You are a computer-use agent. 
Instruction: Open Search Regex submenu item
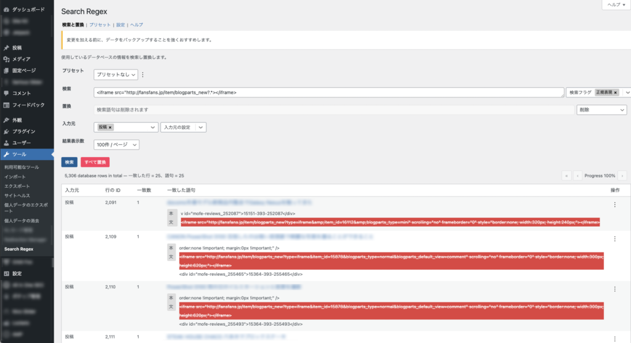point(19,249)
